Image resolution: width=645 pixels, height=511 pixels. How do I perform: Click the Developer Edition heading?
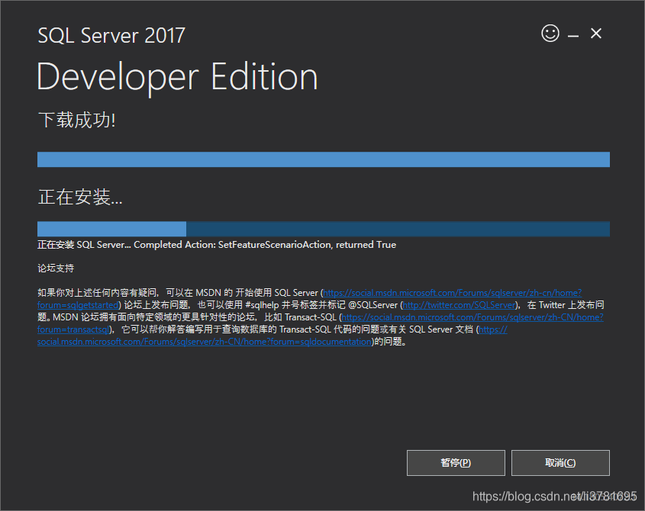click(177, 78)
